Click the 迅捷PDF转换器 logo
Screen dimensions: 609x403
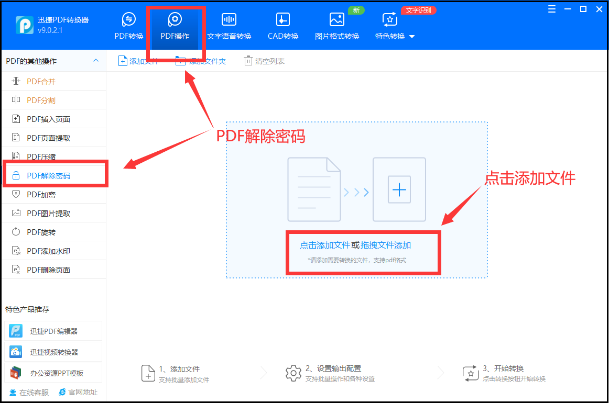coord(25,25)
